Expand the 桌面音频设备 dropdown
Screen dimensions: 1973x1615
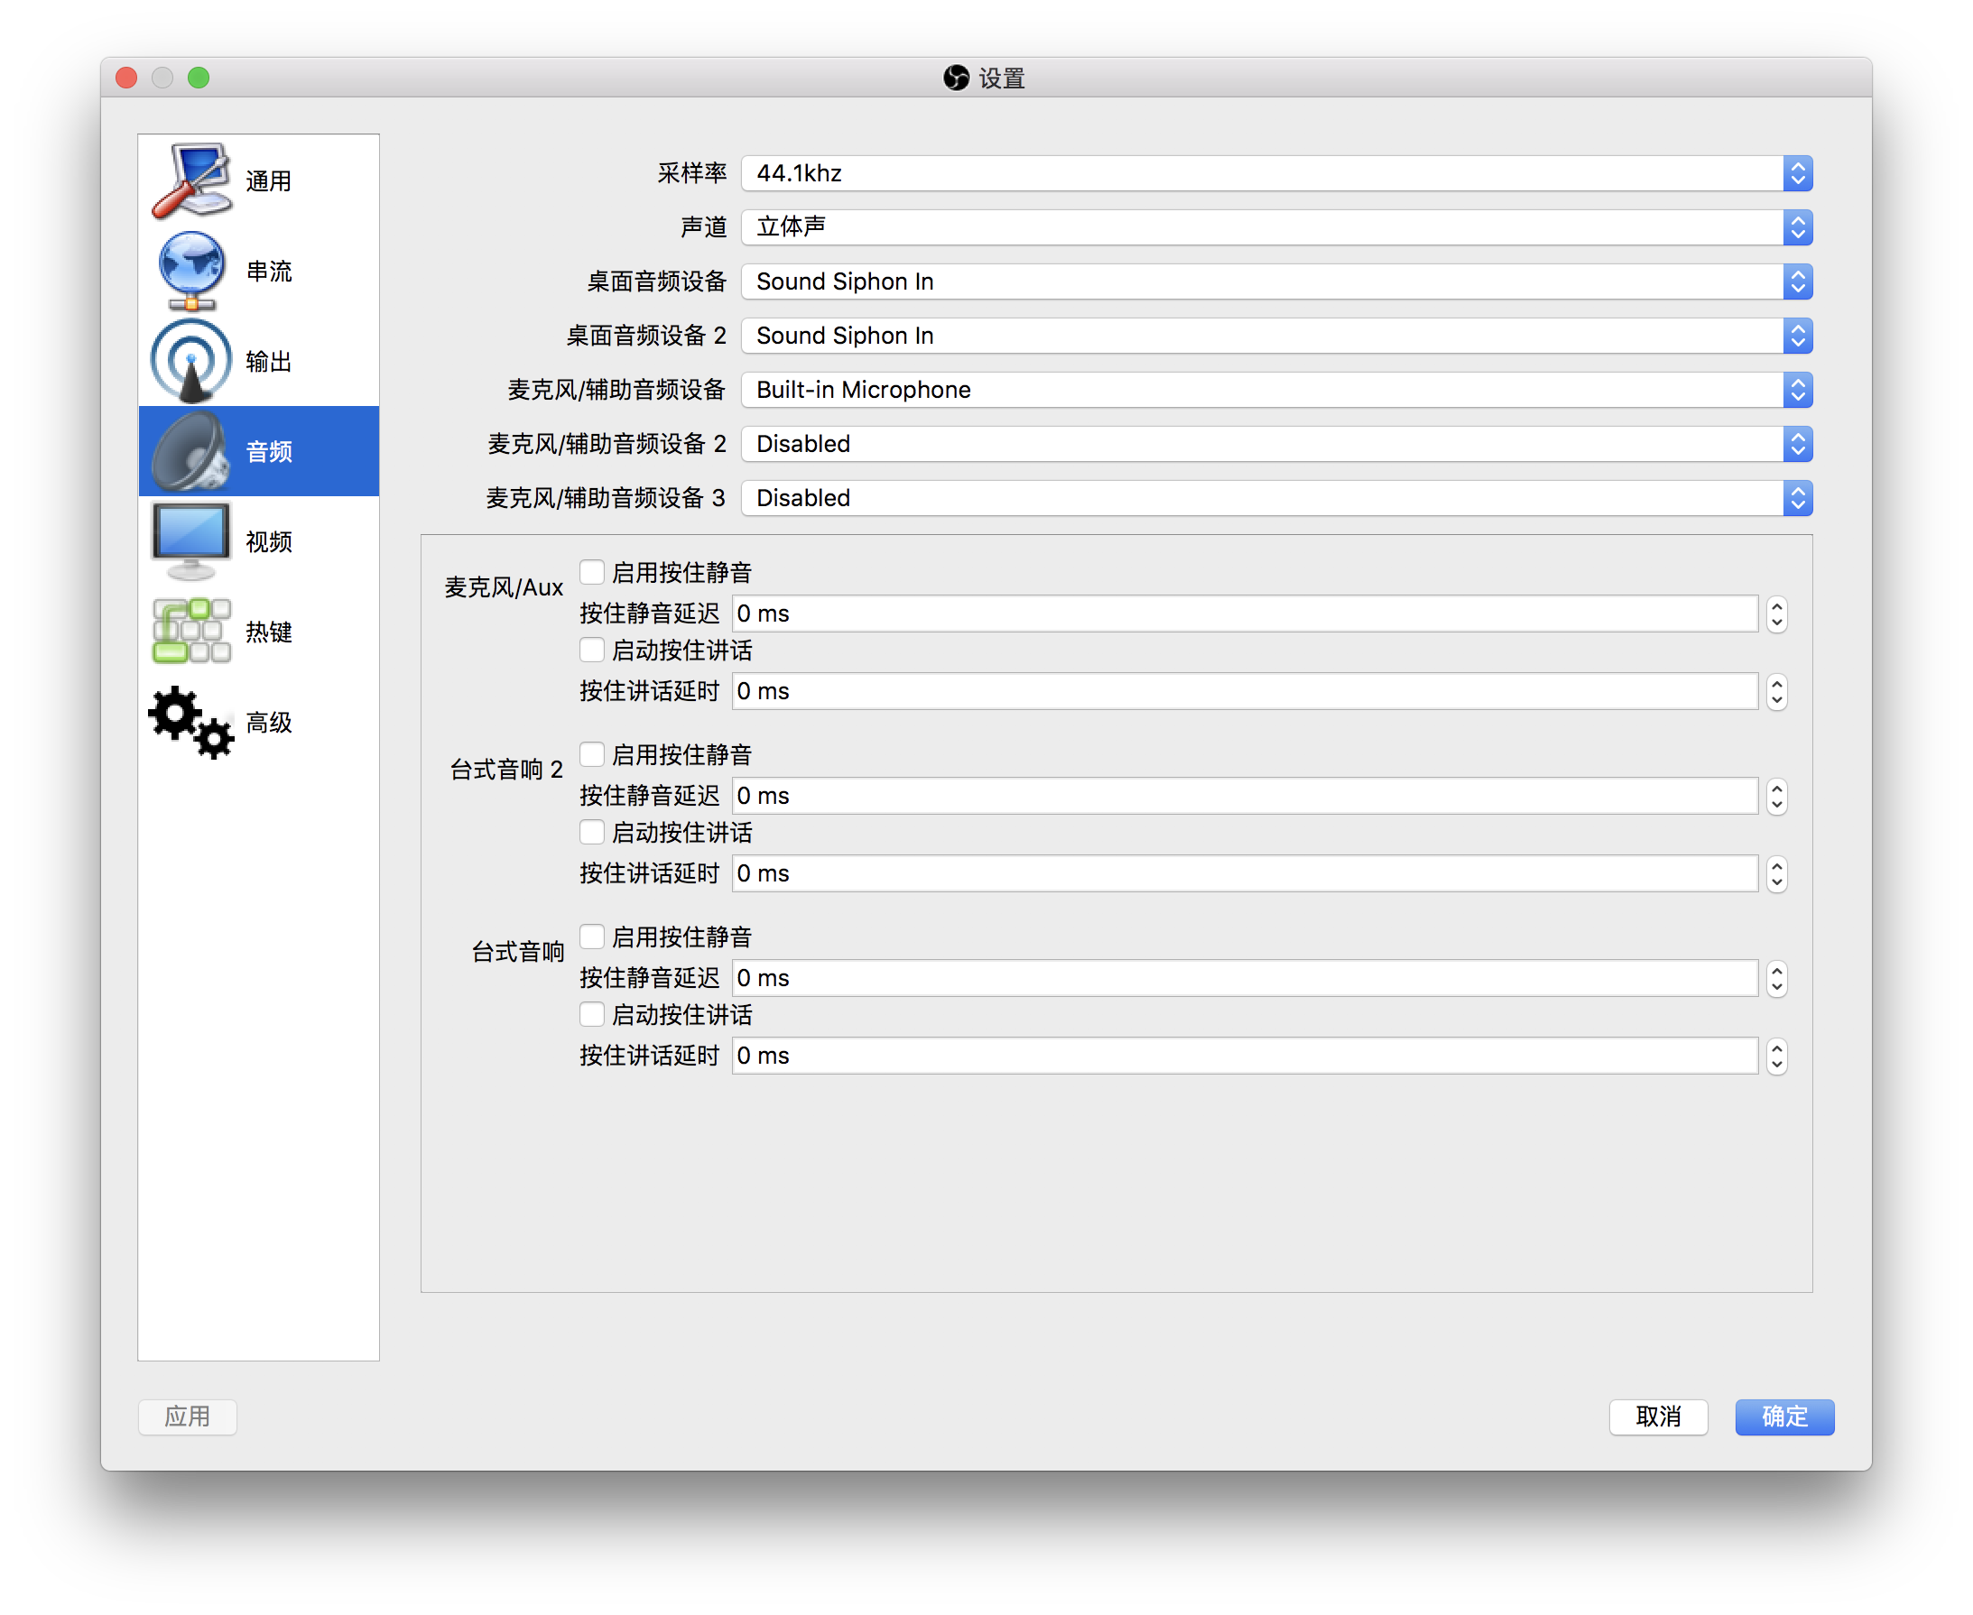(1276, 281)
